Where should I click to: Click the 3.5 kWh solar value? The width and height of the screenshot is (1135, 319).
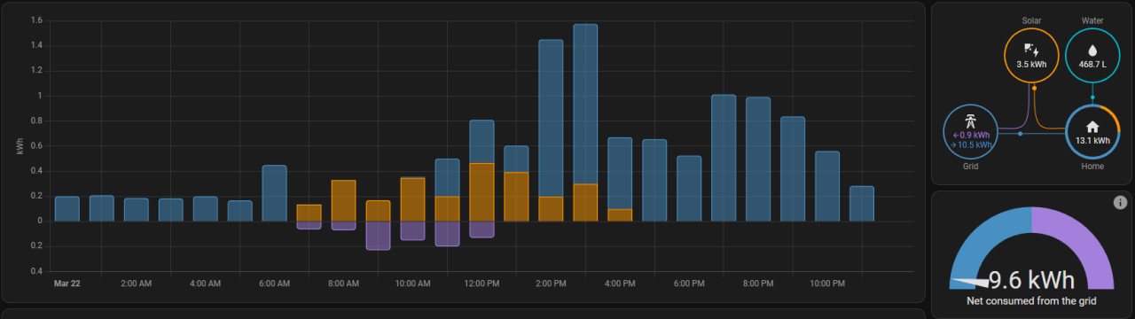click(x=1031, y=65)
